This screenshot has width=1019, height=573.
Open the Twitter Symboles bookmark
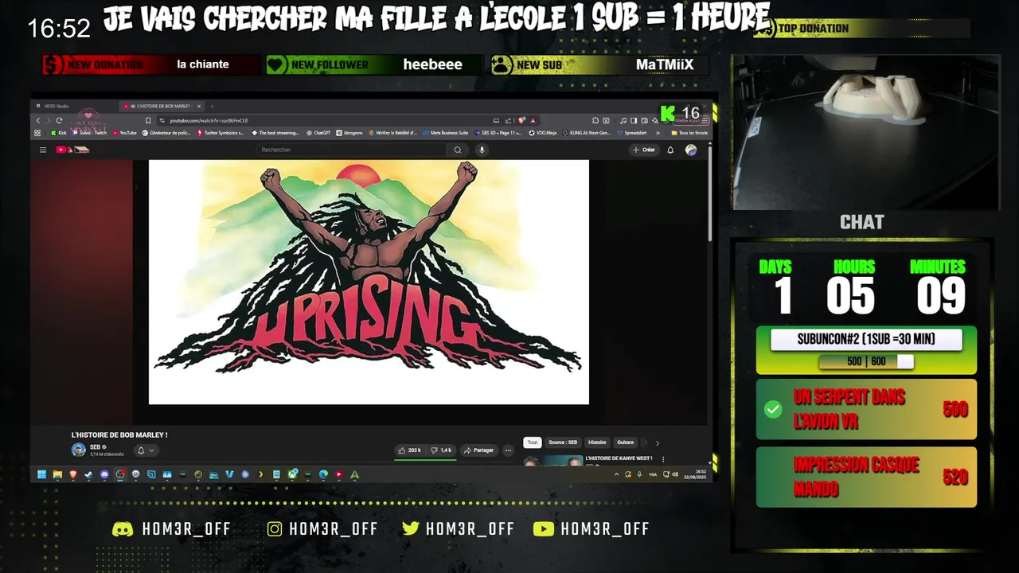[x=220, y=133]
